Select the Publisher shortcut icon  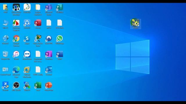tap(60, 7)
